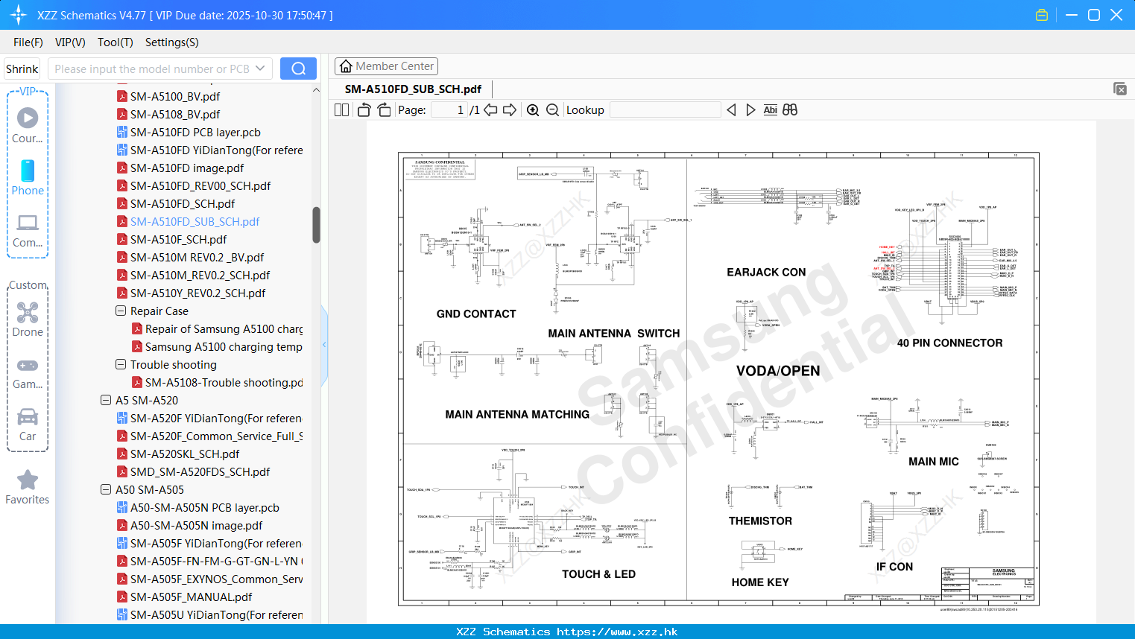Image resolution: width=1135 pixels, height=639 pixels.
Task: Click tree scroll up arrow
Action: tap(316, 90)
